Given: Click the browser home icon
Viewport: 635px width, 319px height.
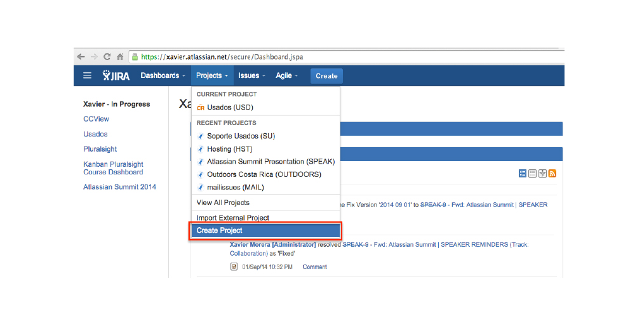Looking at the screenshot, I should click(x=120, y=57).
